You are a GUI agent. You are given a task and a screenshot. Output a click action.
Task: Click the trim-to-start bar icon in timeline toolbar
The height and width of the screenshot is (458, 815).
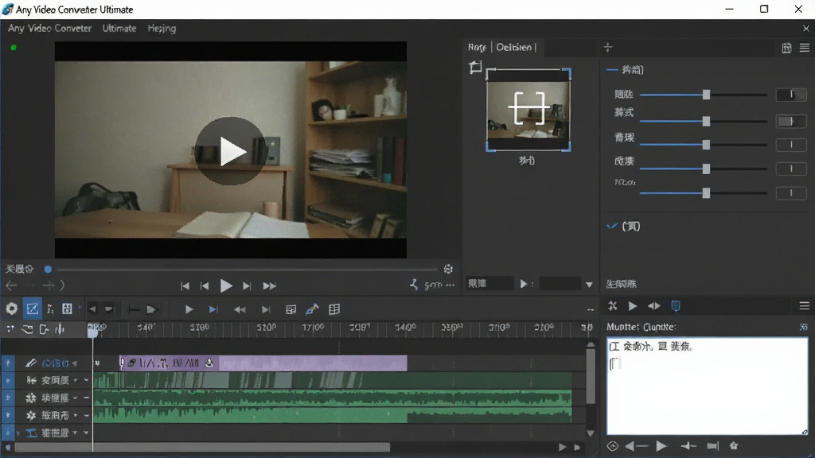(134, 309)
